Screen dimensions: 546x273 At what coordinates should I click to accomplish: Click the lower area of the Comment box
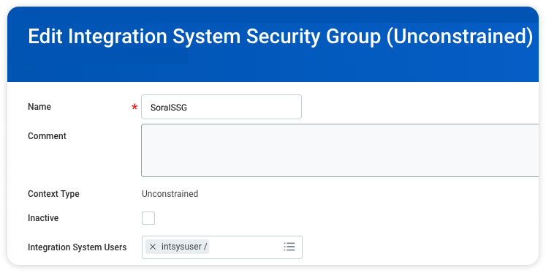click(340, 168)
